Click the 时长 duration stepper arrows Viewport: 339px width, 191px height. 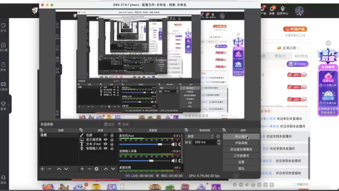(x=219, y=142)
